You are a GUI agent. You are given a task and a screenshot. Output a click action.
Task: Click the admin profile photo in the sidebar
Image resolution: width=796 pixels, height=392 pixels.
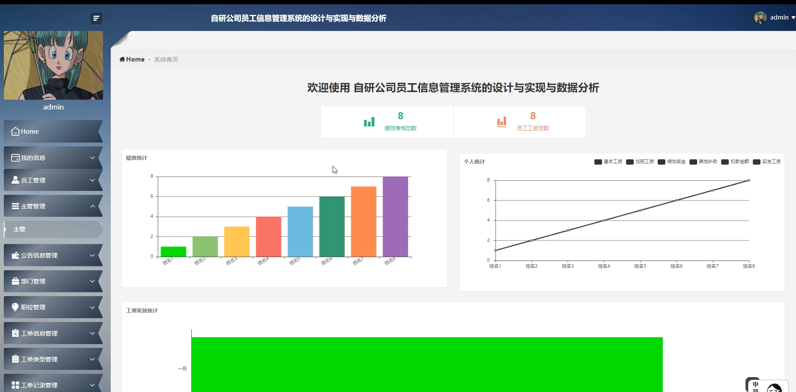[53, 64]
